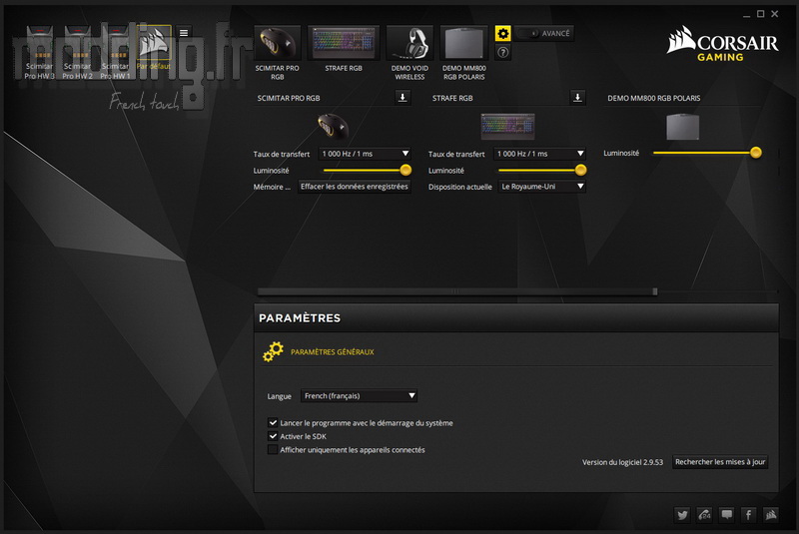Select the Scimitar Pro HW 1 profile
The height and width of the screenshot is (534, 799).
[115, 53]
